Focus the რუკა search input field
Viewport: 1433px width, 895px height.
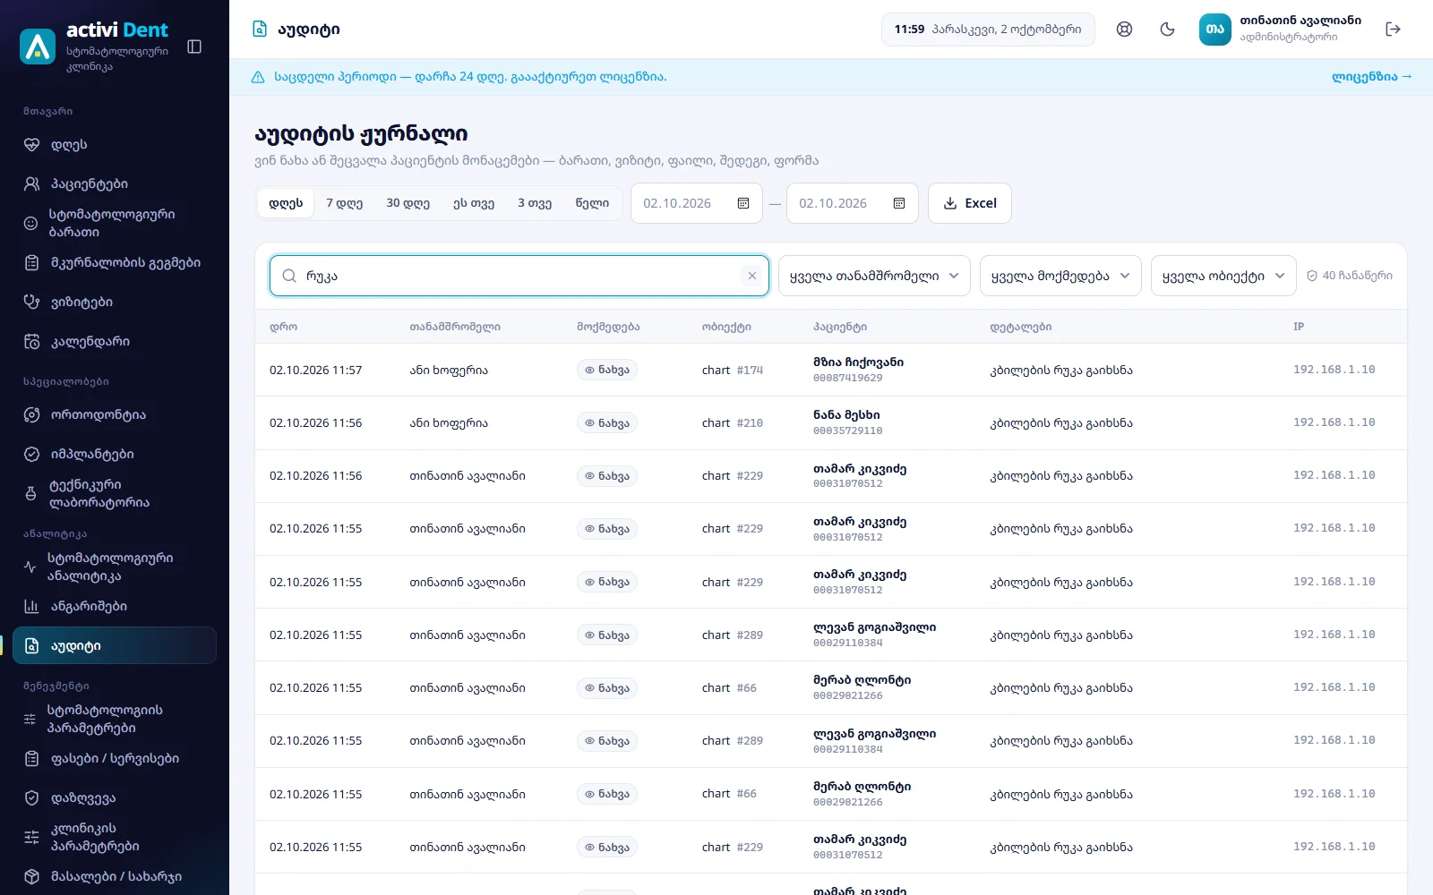519,276
